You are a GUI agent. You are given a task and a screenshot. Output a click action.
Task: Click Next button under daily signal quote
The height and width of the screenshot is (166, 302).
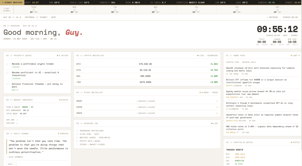pyautogui.click(x=12, y=164)
